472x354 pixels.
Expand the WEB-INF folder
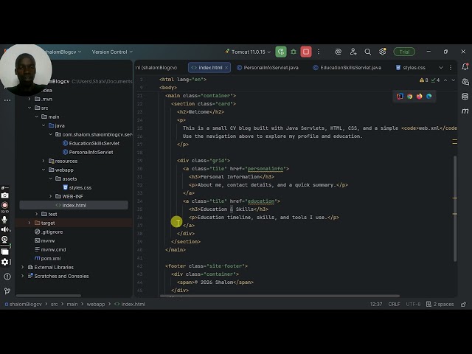click(x=50, y=197)
